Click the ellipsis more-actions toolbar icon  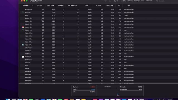115,1
